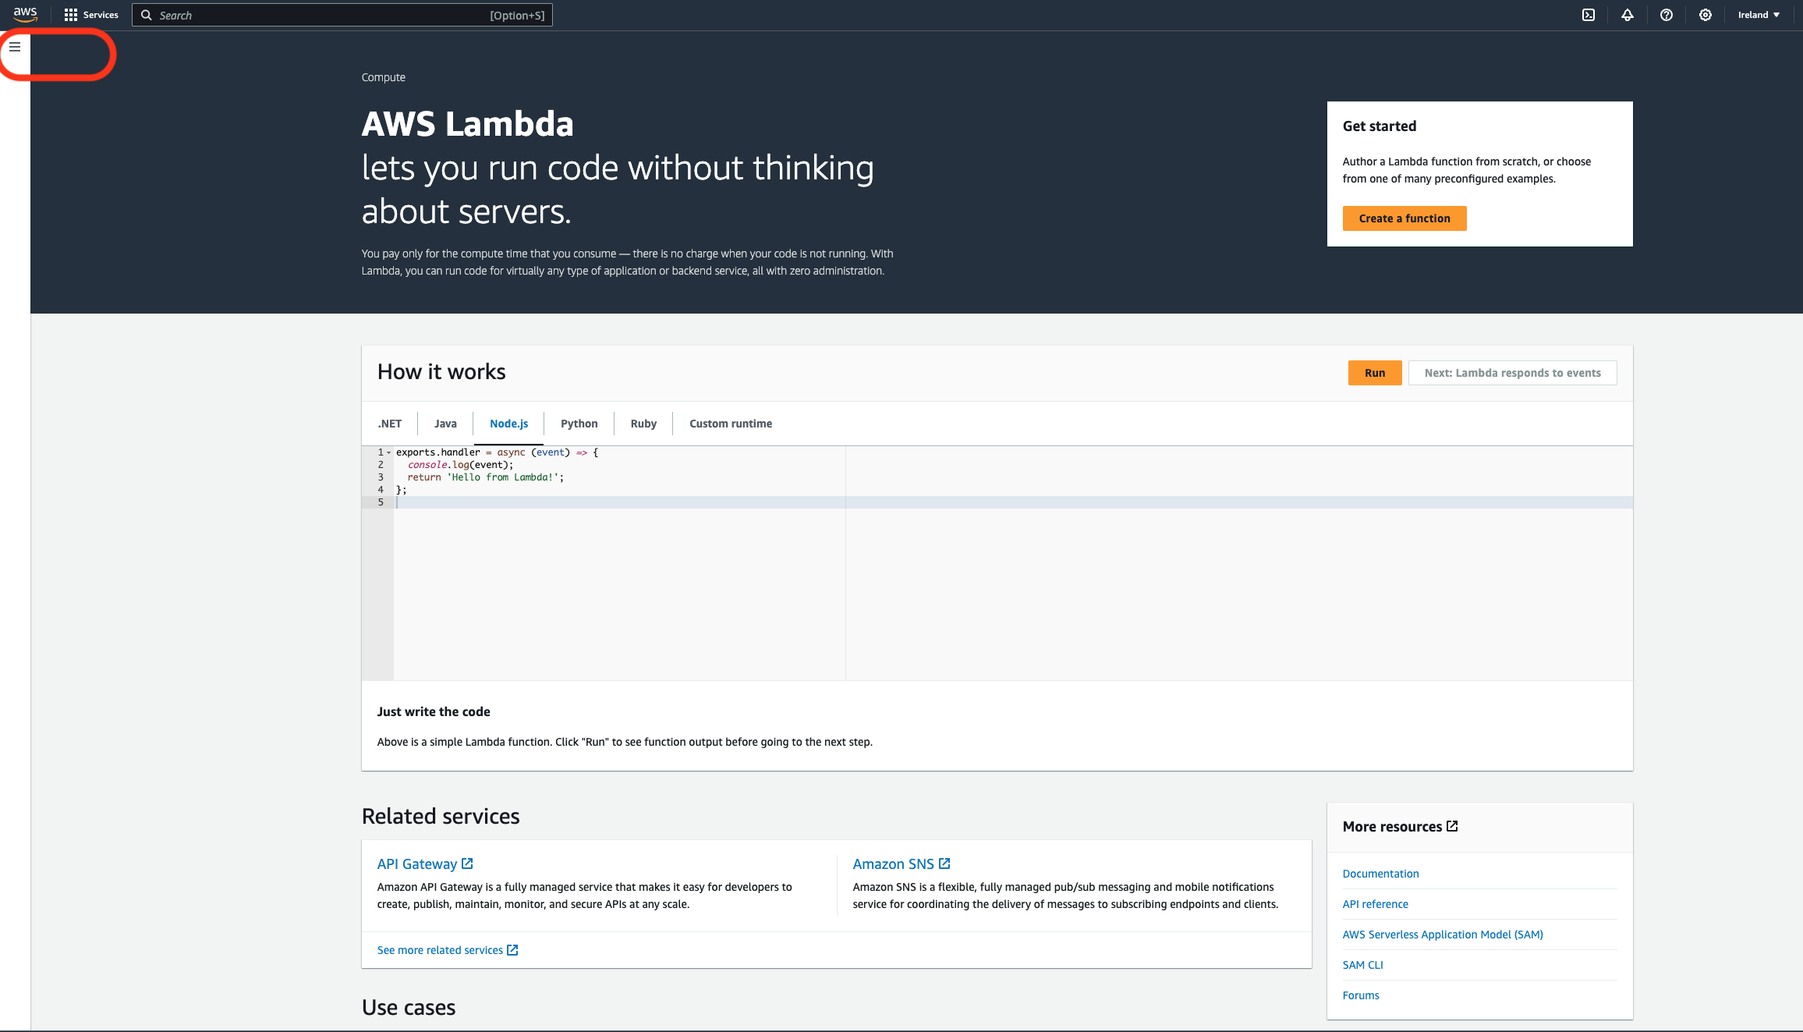Click the Services label in top bar

(101, 15)
